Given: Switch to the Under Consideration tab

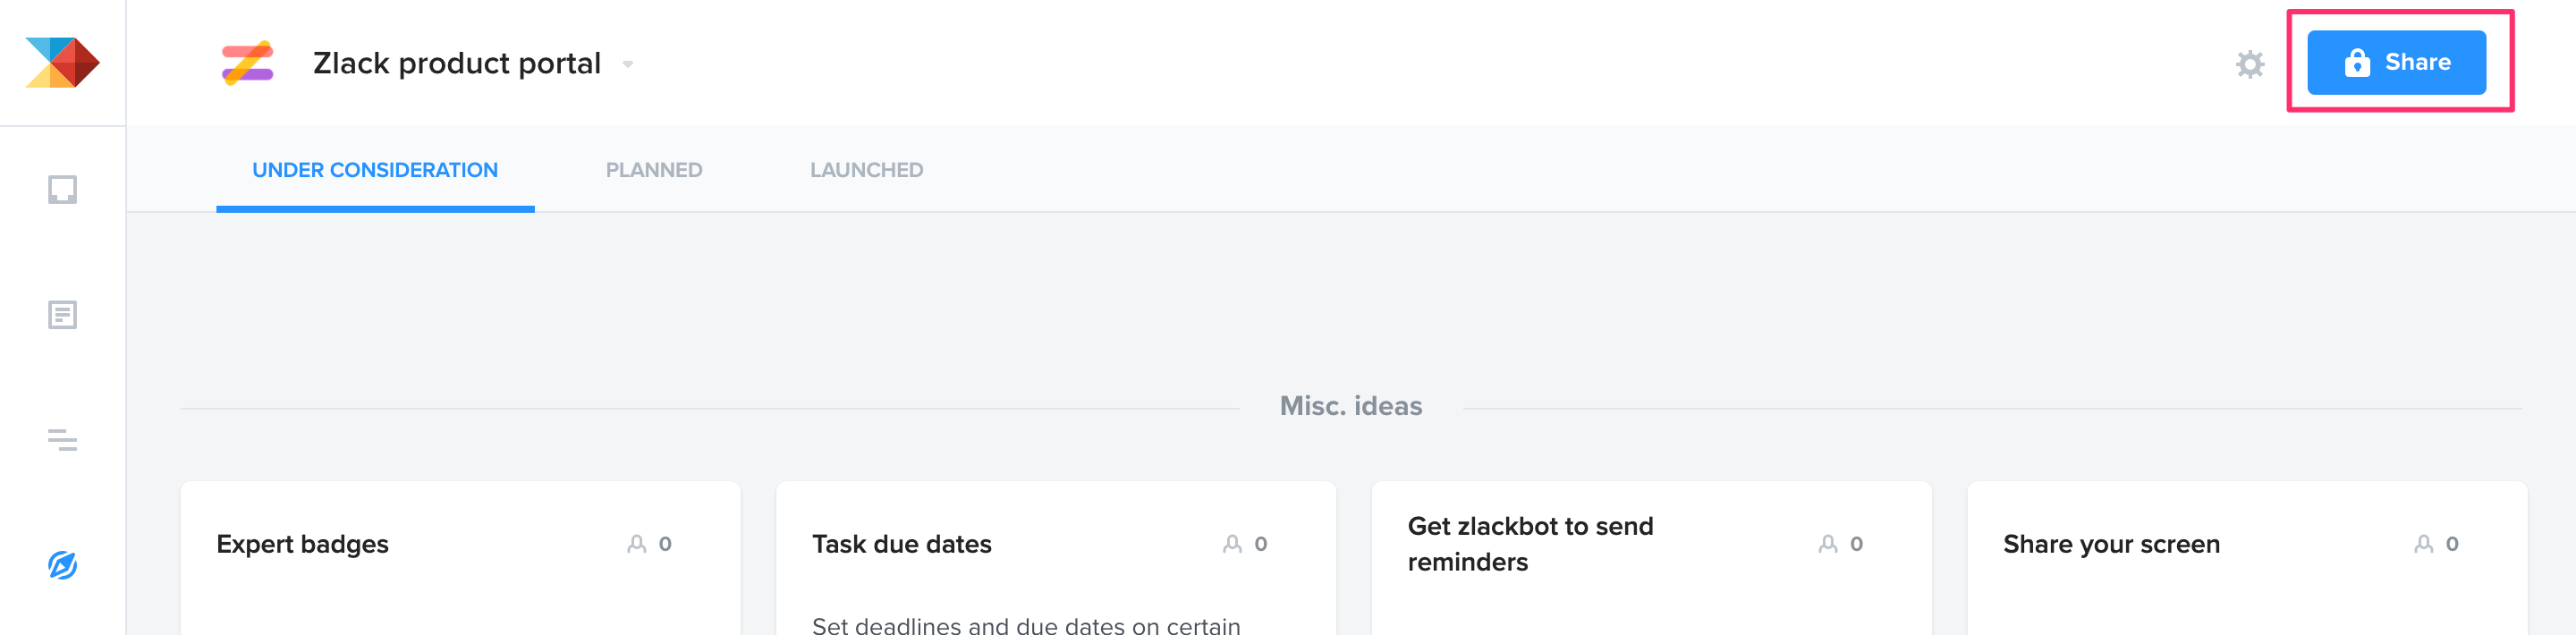Looking at the screenshot, I should pos(375,170).
